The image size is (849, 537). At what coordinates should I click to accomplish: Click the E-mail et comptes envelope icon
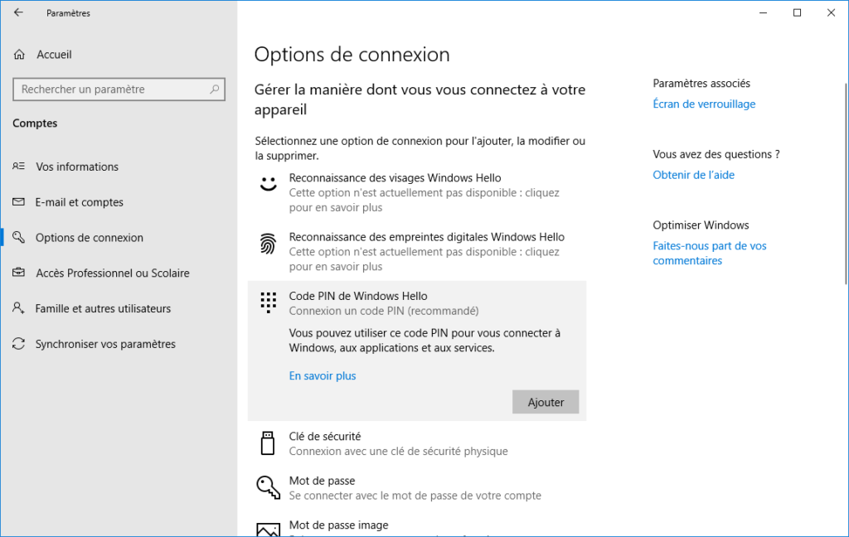(x=18, y=202)
